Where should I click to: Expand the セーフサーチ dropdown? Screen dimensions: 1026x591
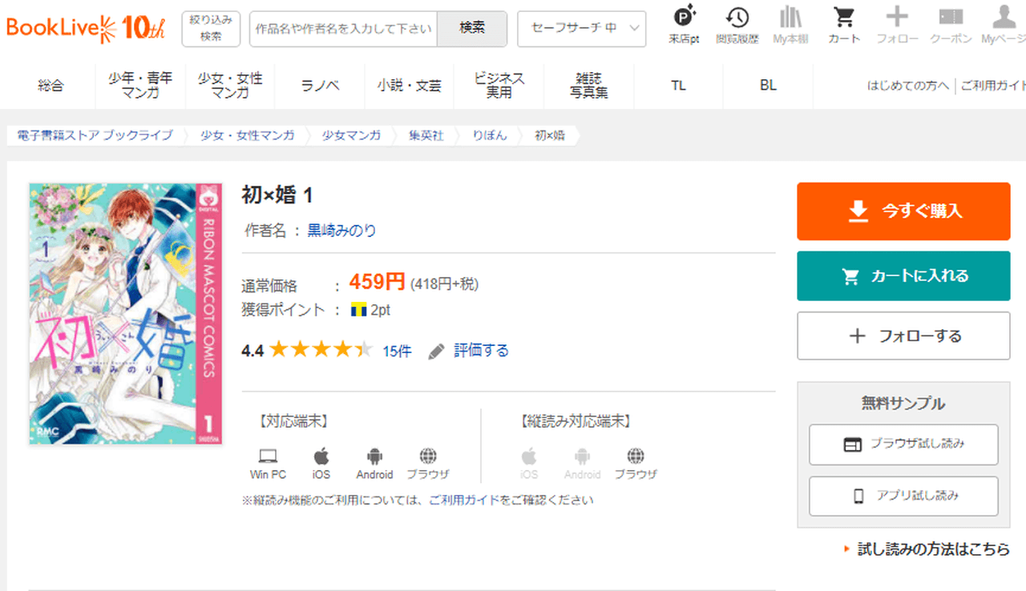[581, 28]
